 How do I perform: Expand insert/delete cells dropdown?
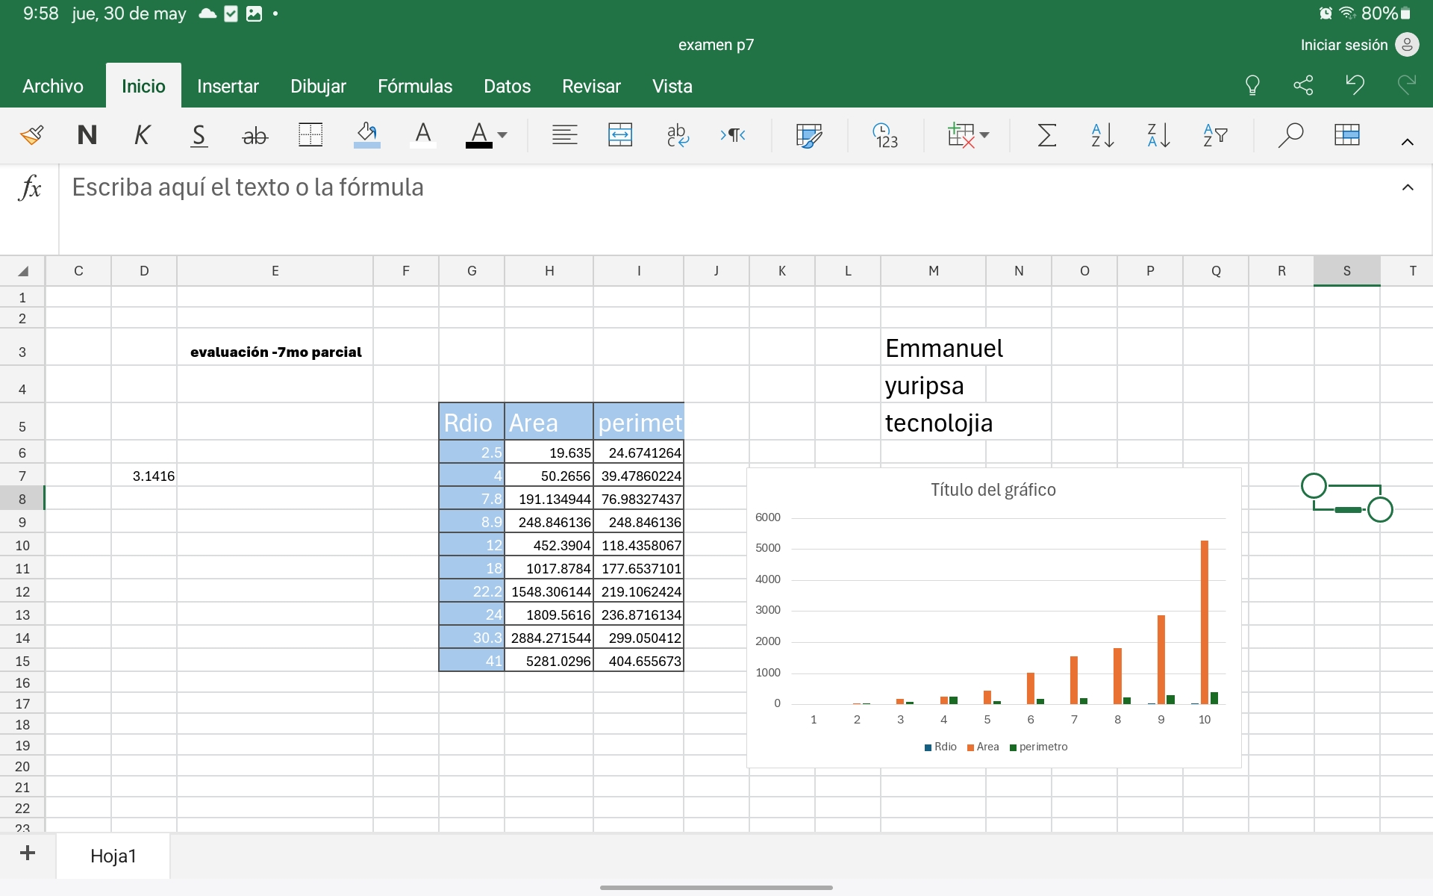pyautogui.click(x=984, y=135)
